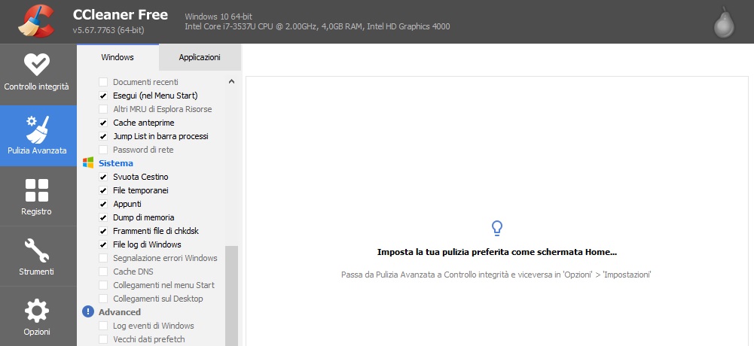Check Documenti recenti option
754x346 pixels.
click(103, 82)
